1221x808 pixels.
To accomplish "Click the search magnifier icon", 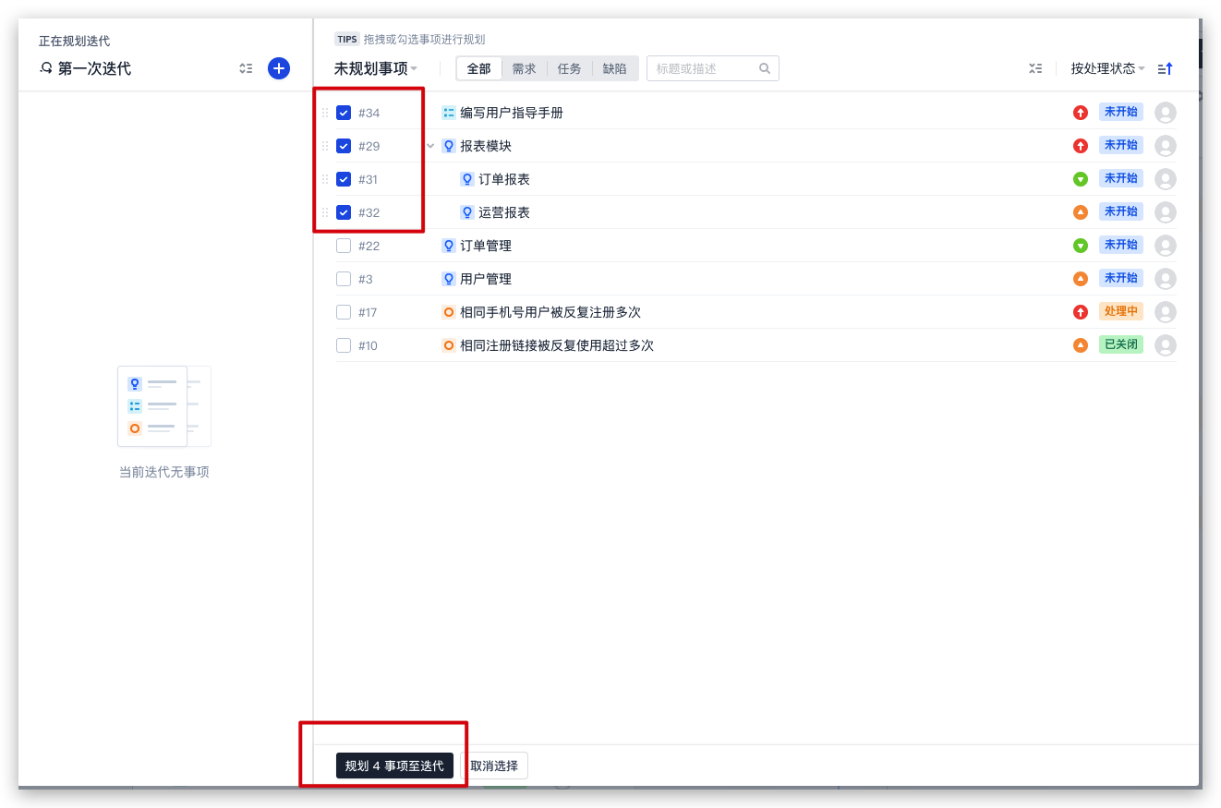I will tap(765, 68).
